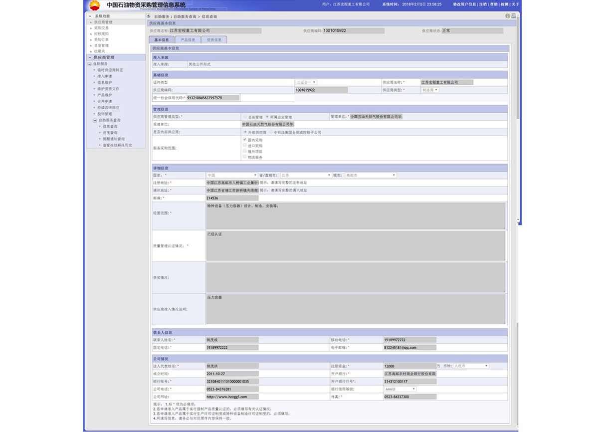Viewport: 605px width, 432px height.
Task: Open 供应商管理 in system functions list
Action: (x=103, y=22)
